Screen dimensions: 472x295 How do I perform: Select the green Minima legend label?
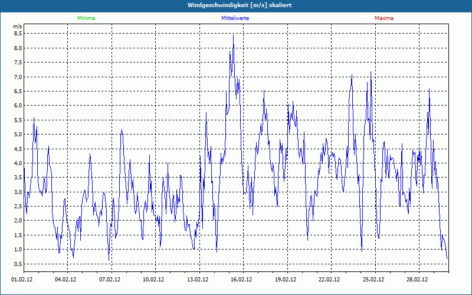pyautogui.click(x=86, y=18)
